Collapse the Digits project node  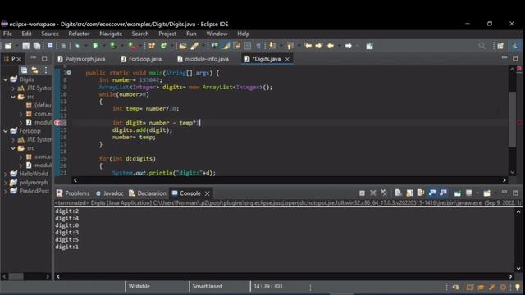6,79
